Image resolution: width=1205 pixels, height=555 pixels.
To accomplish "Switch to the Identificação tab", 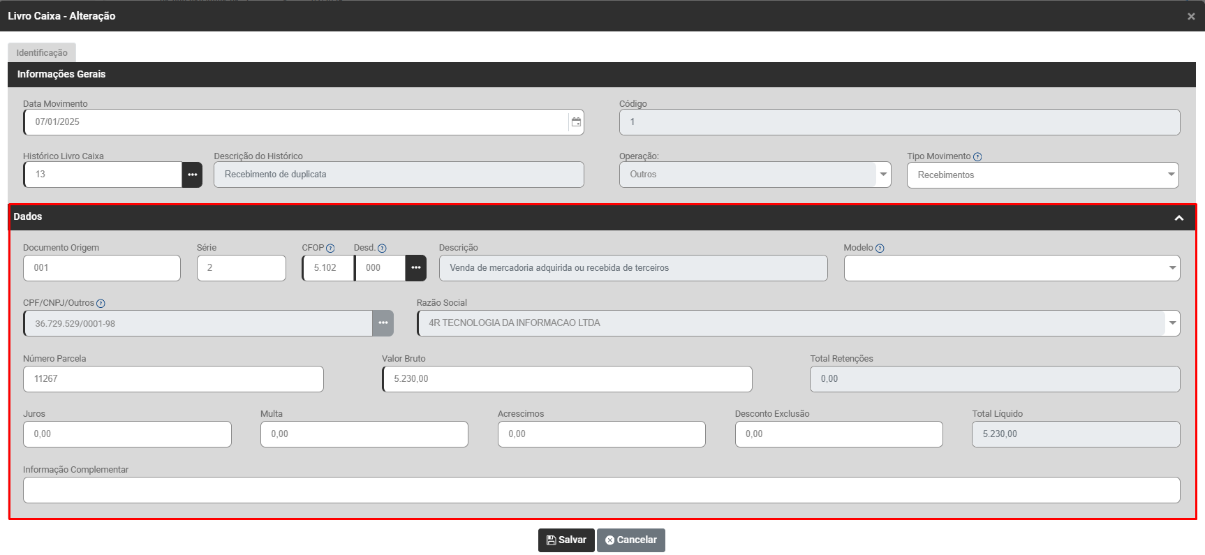I will point(42,53).
